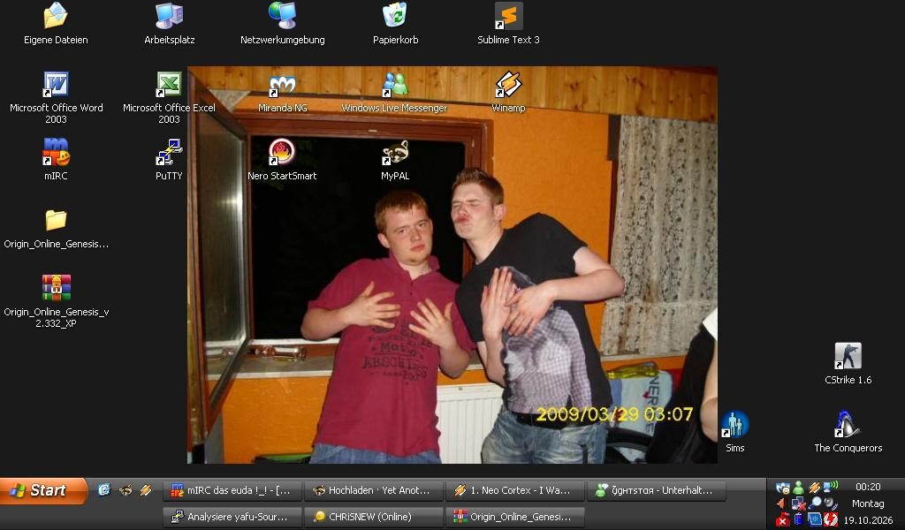The width and height of the screenshot is (905, 530).
Task: Launch the Sublime Text 3 shortcut
Action: 508,24
